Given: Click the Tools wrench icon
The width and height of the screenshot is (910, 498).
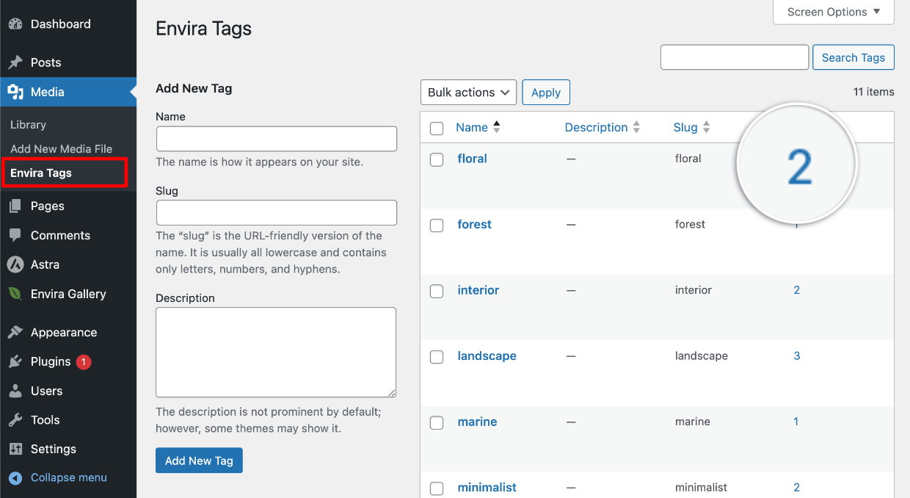Looking at the screenshot, I should coord(15,420).
